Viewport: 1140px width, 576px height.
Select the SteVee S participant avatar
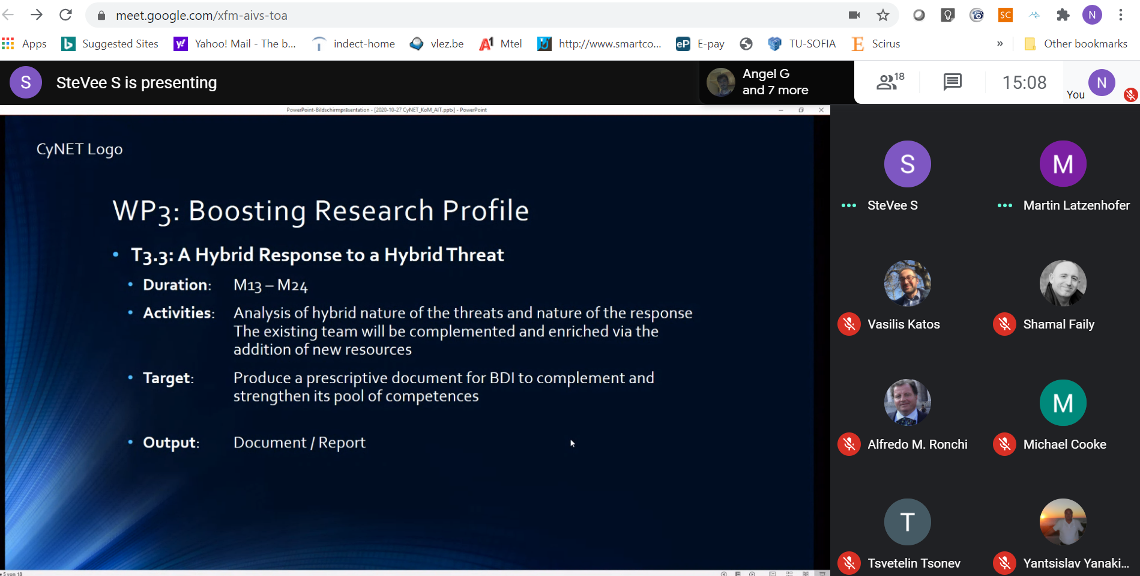click(907, 164)
